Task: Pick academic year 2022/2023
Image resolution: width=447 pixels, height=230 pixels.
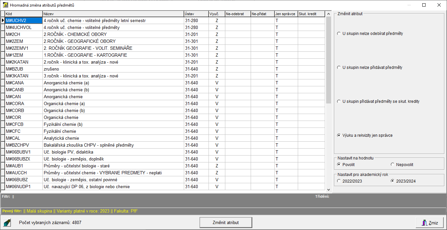Action: 339,181
